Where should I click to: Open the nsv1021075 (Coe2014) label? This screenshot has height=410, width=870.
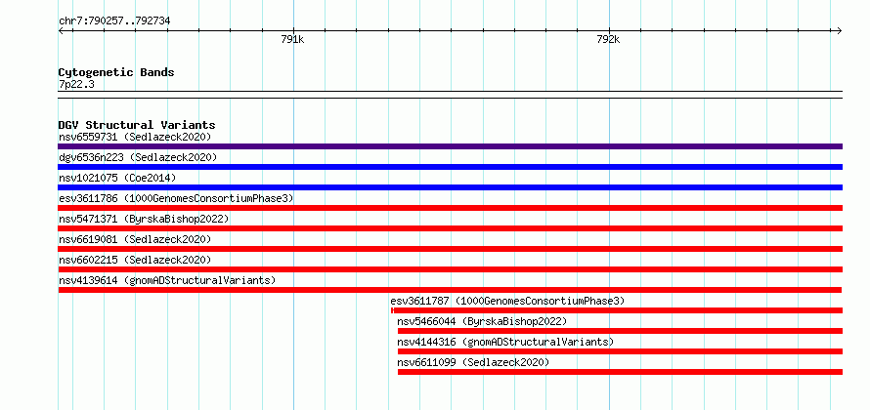[117, 178]
